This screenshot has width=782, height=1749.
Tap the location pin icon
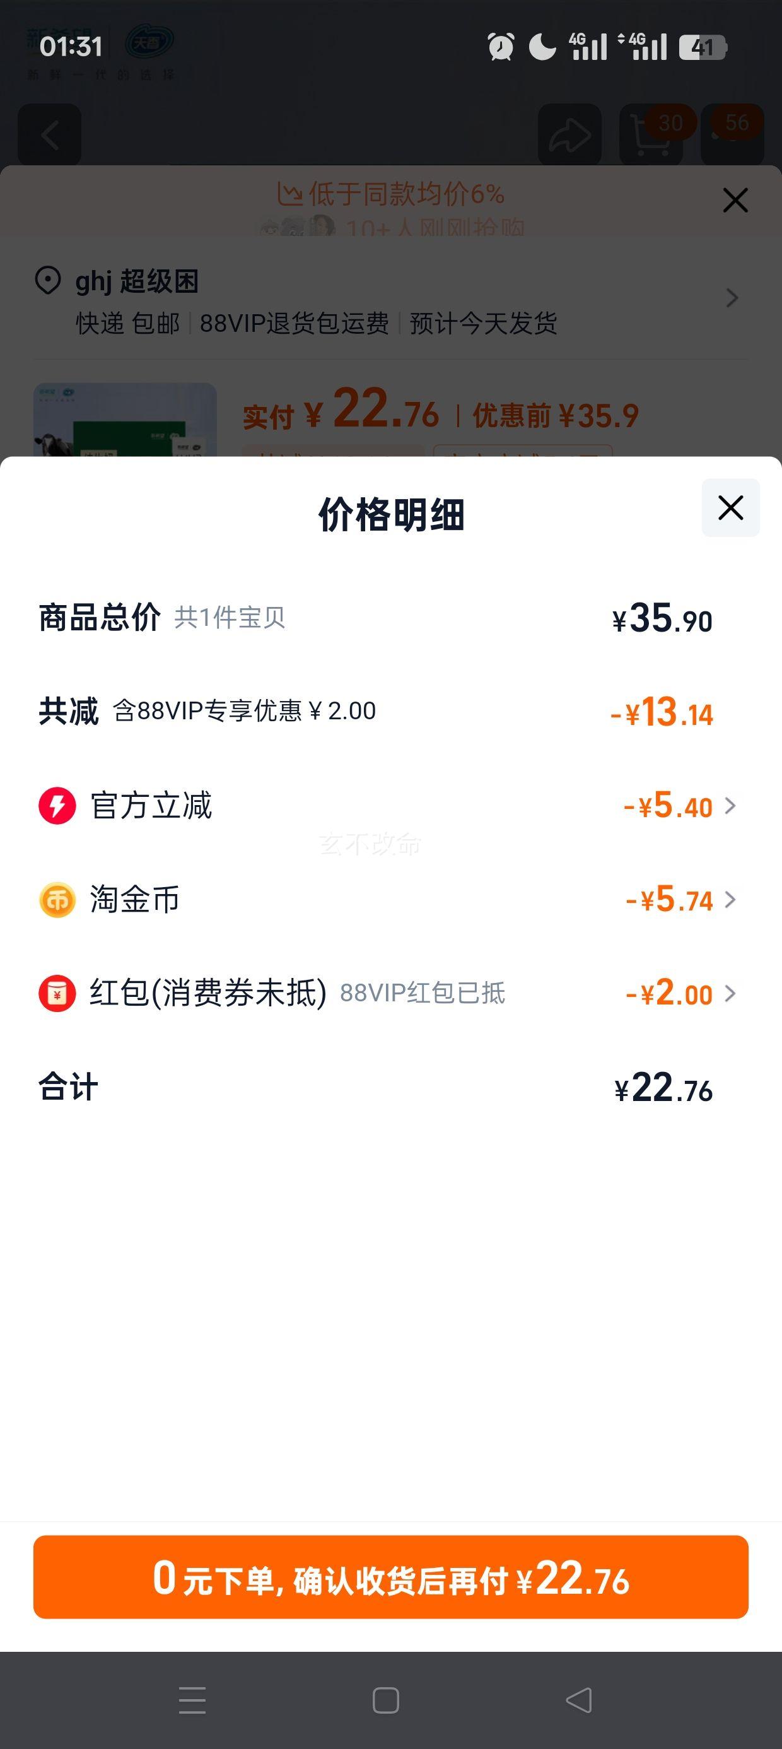[x=47, y=280]
